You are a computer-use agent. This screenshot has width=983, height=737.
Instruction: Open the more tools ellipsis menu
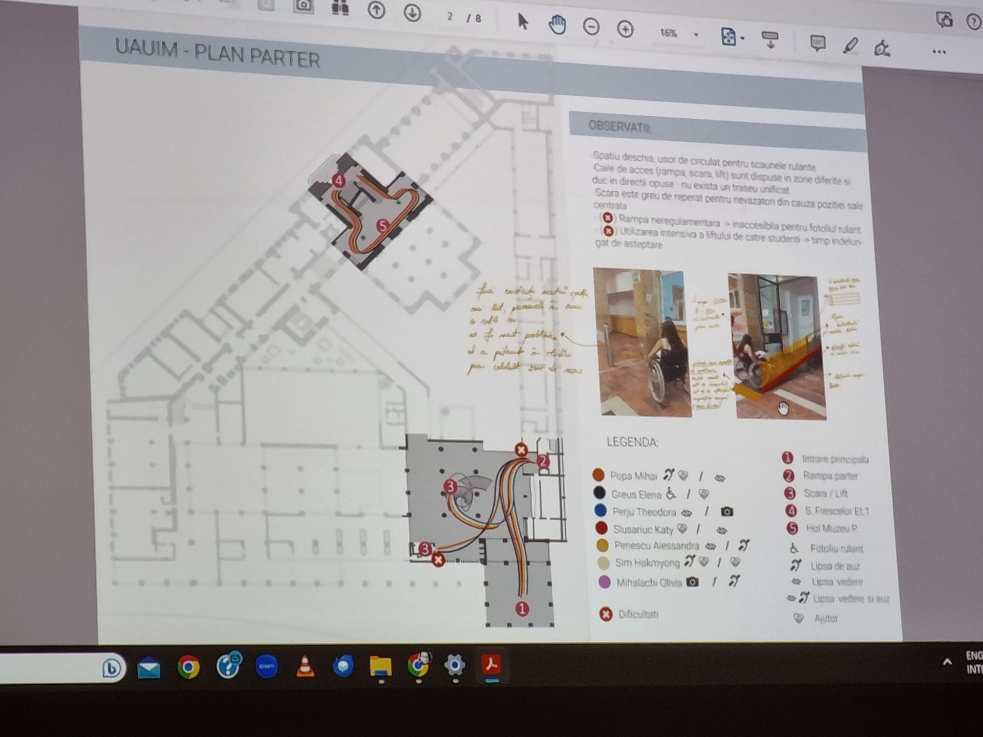tap(939, 52)
